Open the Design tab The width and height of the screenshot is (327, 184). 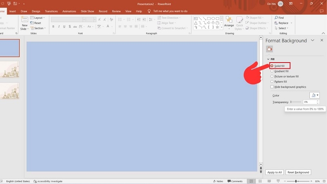(36, 11)
